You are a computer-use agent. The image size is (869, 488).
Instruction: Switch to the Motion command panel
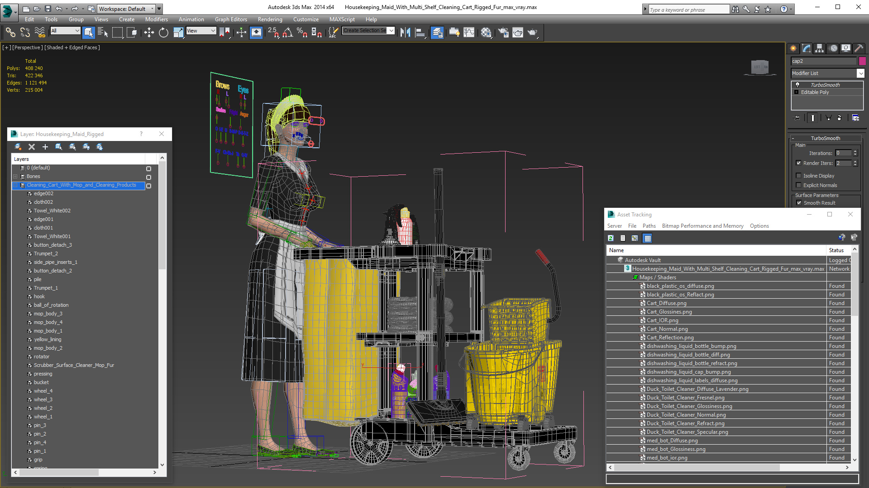(833, 48)
